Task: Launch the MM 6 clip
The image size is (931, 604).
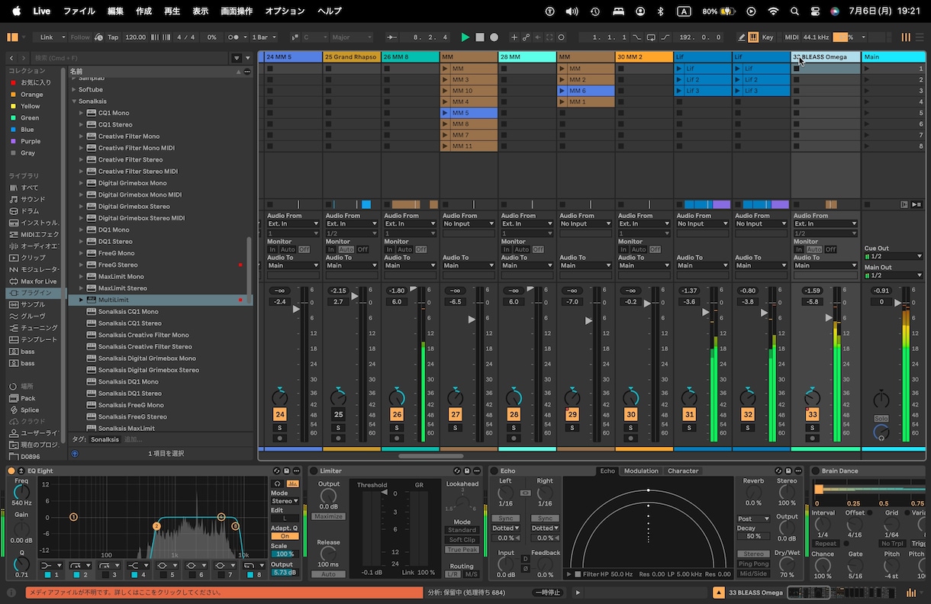Action: [562, 91]
